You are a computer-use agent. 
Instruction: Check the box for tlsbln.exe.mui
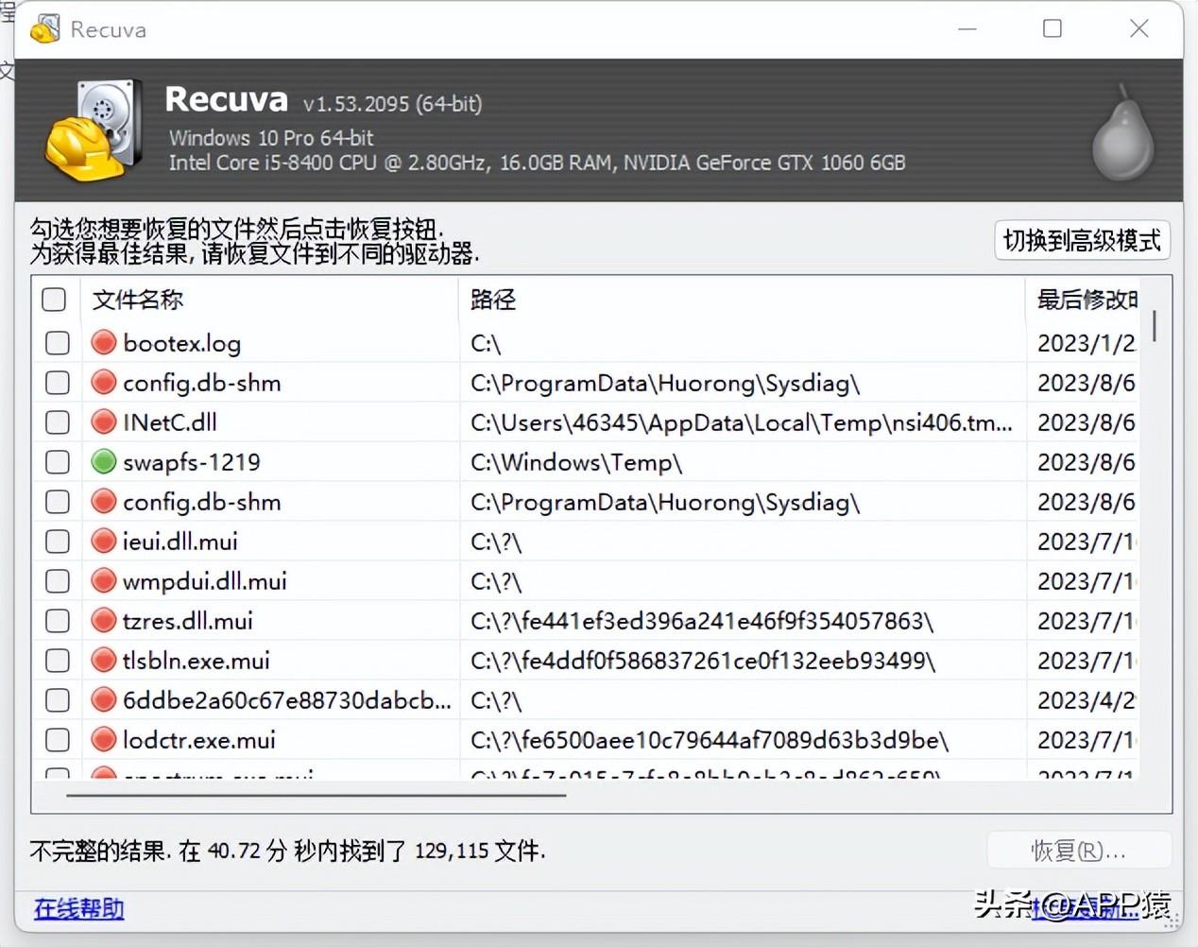[x=58, y=660]
